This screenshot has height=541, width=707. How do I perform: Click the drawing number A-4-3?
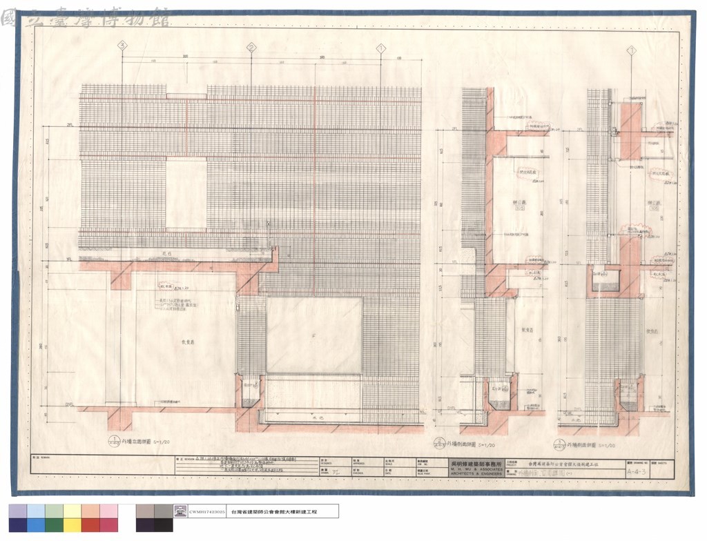click(x=637, y=471)
